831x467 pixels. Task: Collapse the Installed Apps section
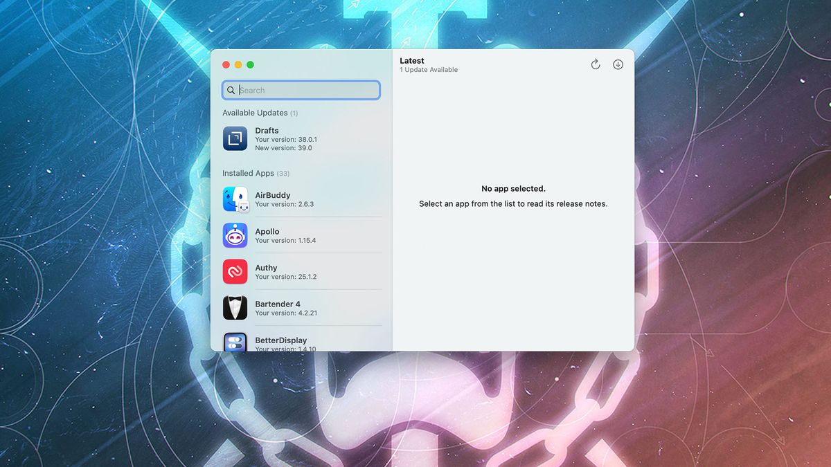point(248,173)
